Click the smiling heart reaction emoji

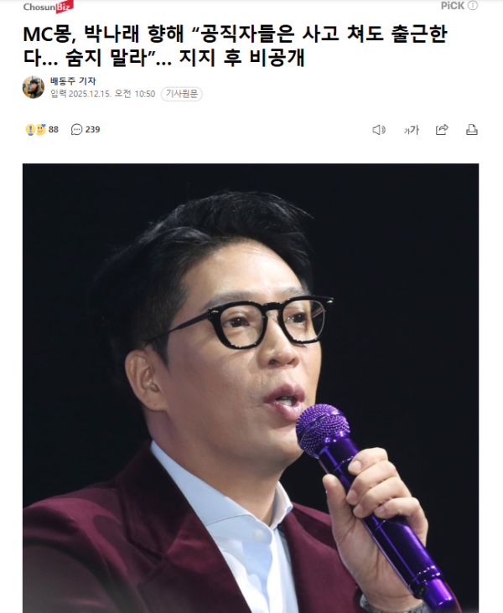click(x=41, y=130)
